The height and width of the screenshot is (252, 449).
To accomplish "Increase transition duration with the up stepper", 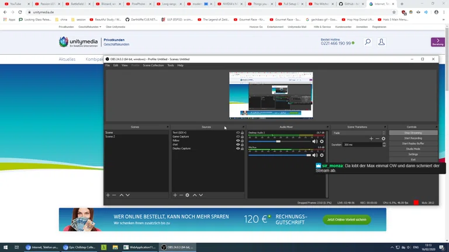I will (x=384, y=143).
